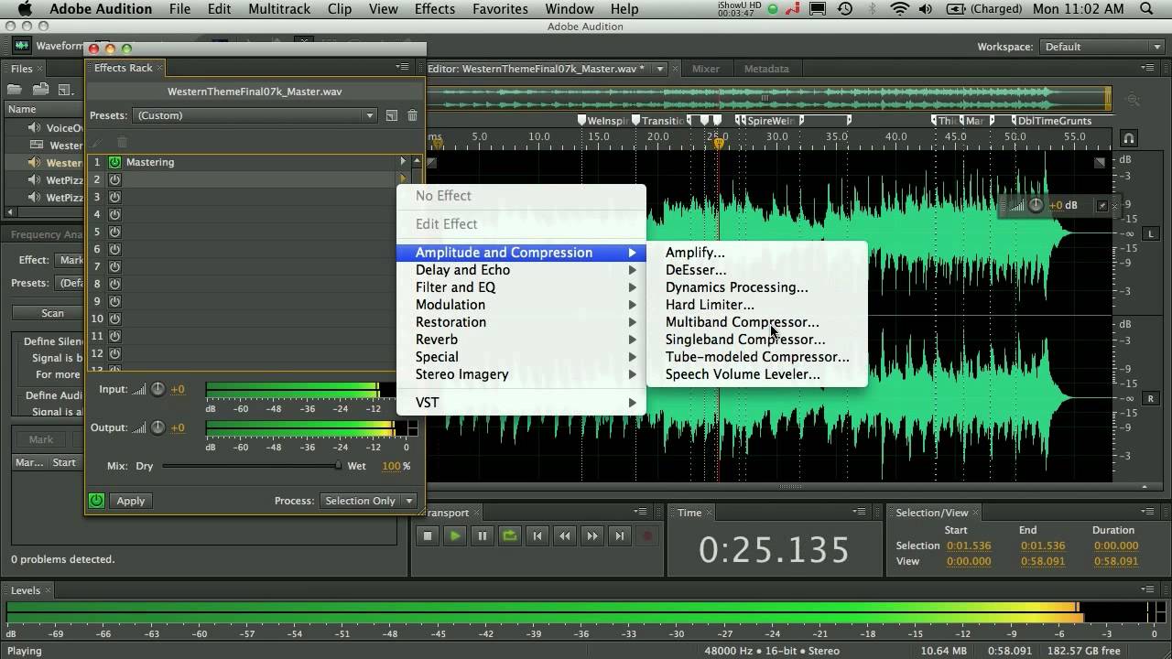Toggle power for effect slot 8

tap(115, 284)
